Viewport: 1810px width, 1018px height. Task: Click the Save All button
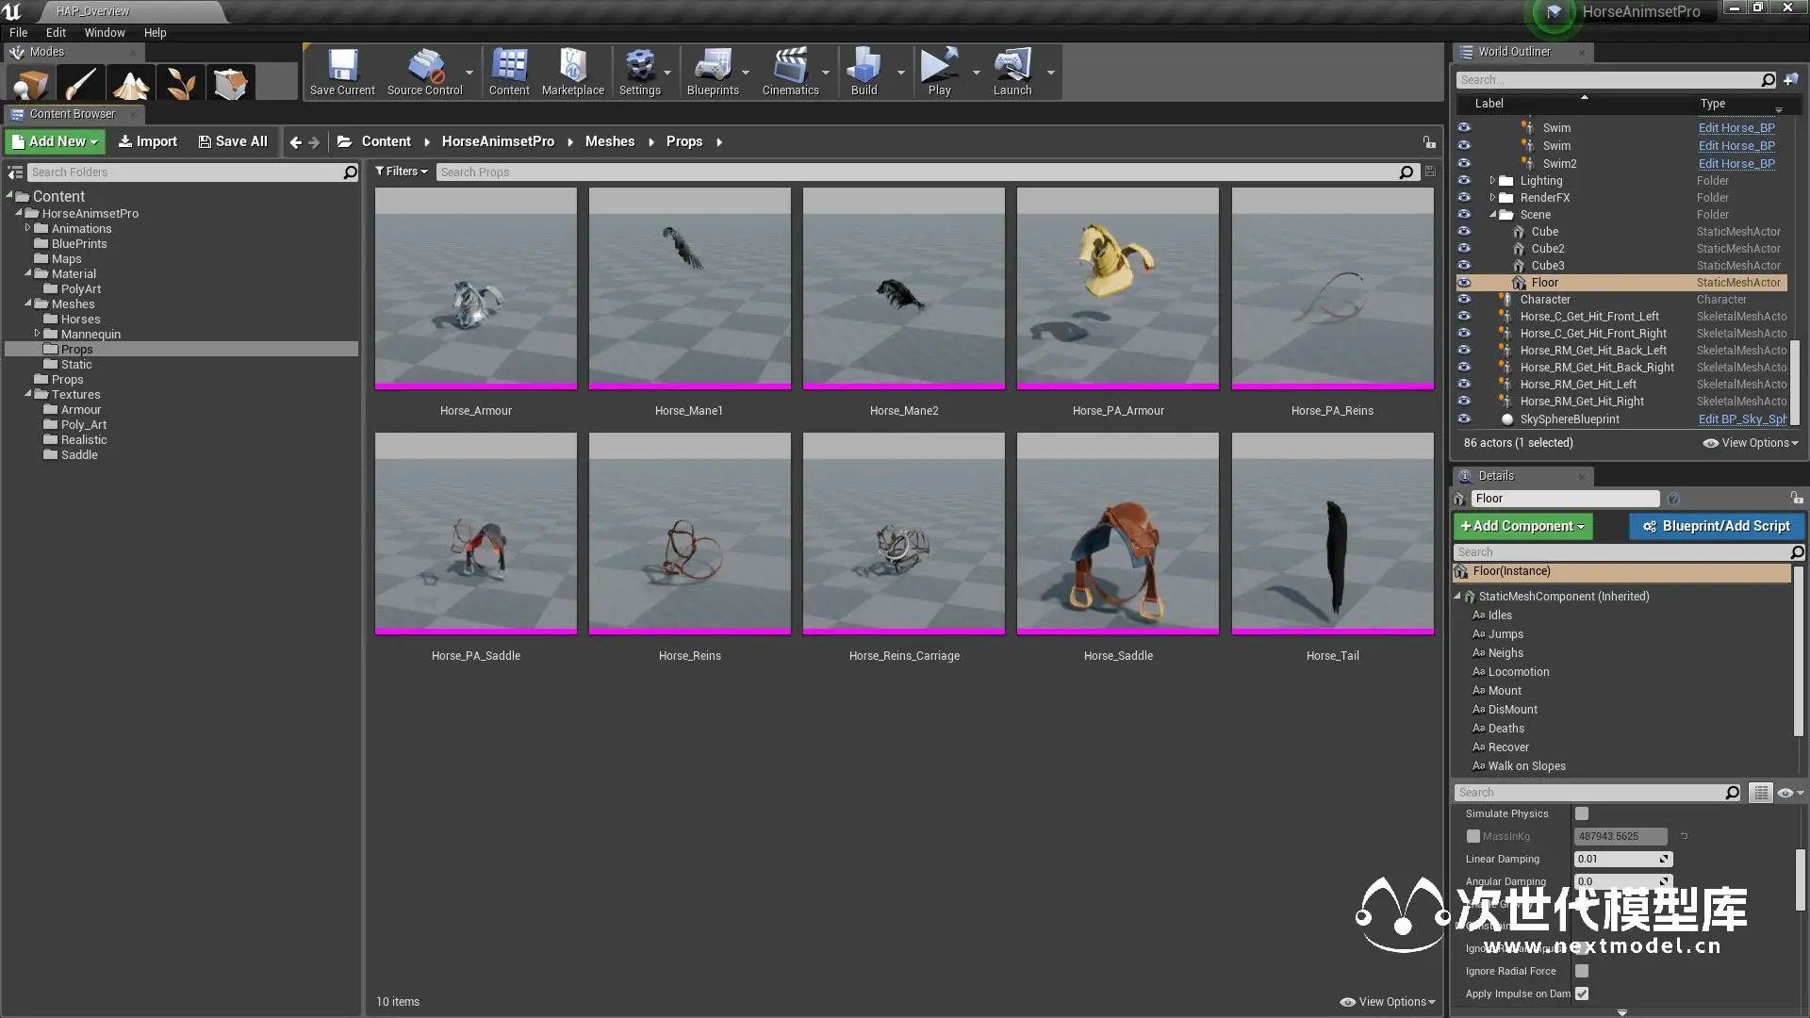[233, 141]
